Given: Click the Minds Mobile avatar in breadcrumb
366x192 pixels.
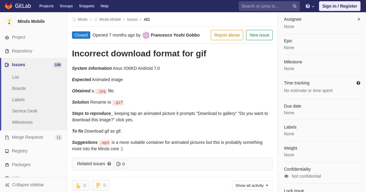Looking at the screenshot, I should (96, 20).
